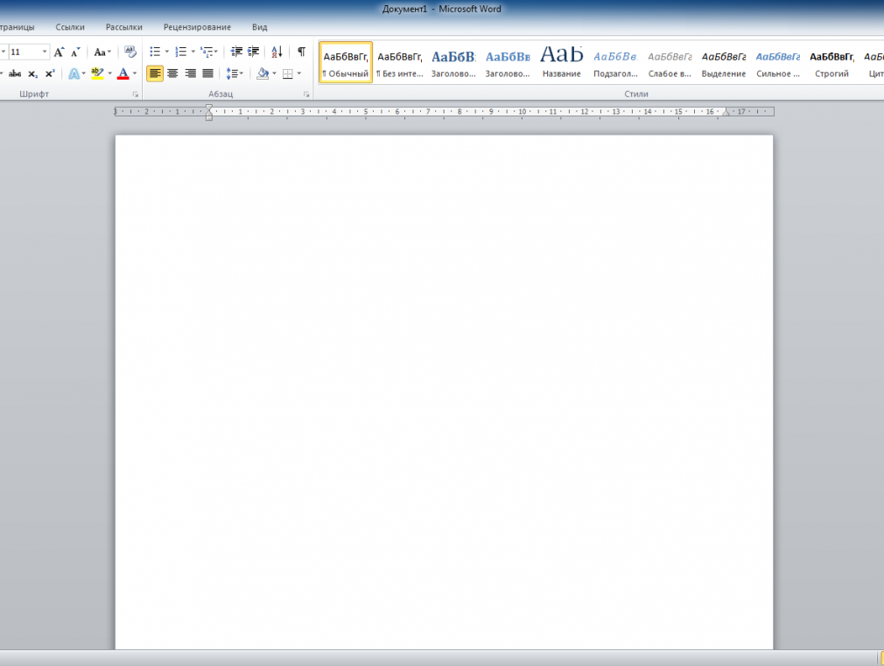Image resolution: width=884 pixels, height=666 pixels.
Task: Apply the dark blue serif Заголовок 1 style
Action: [454, 63]
